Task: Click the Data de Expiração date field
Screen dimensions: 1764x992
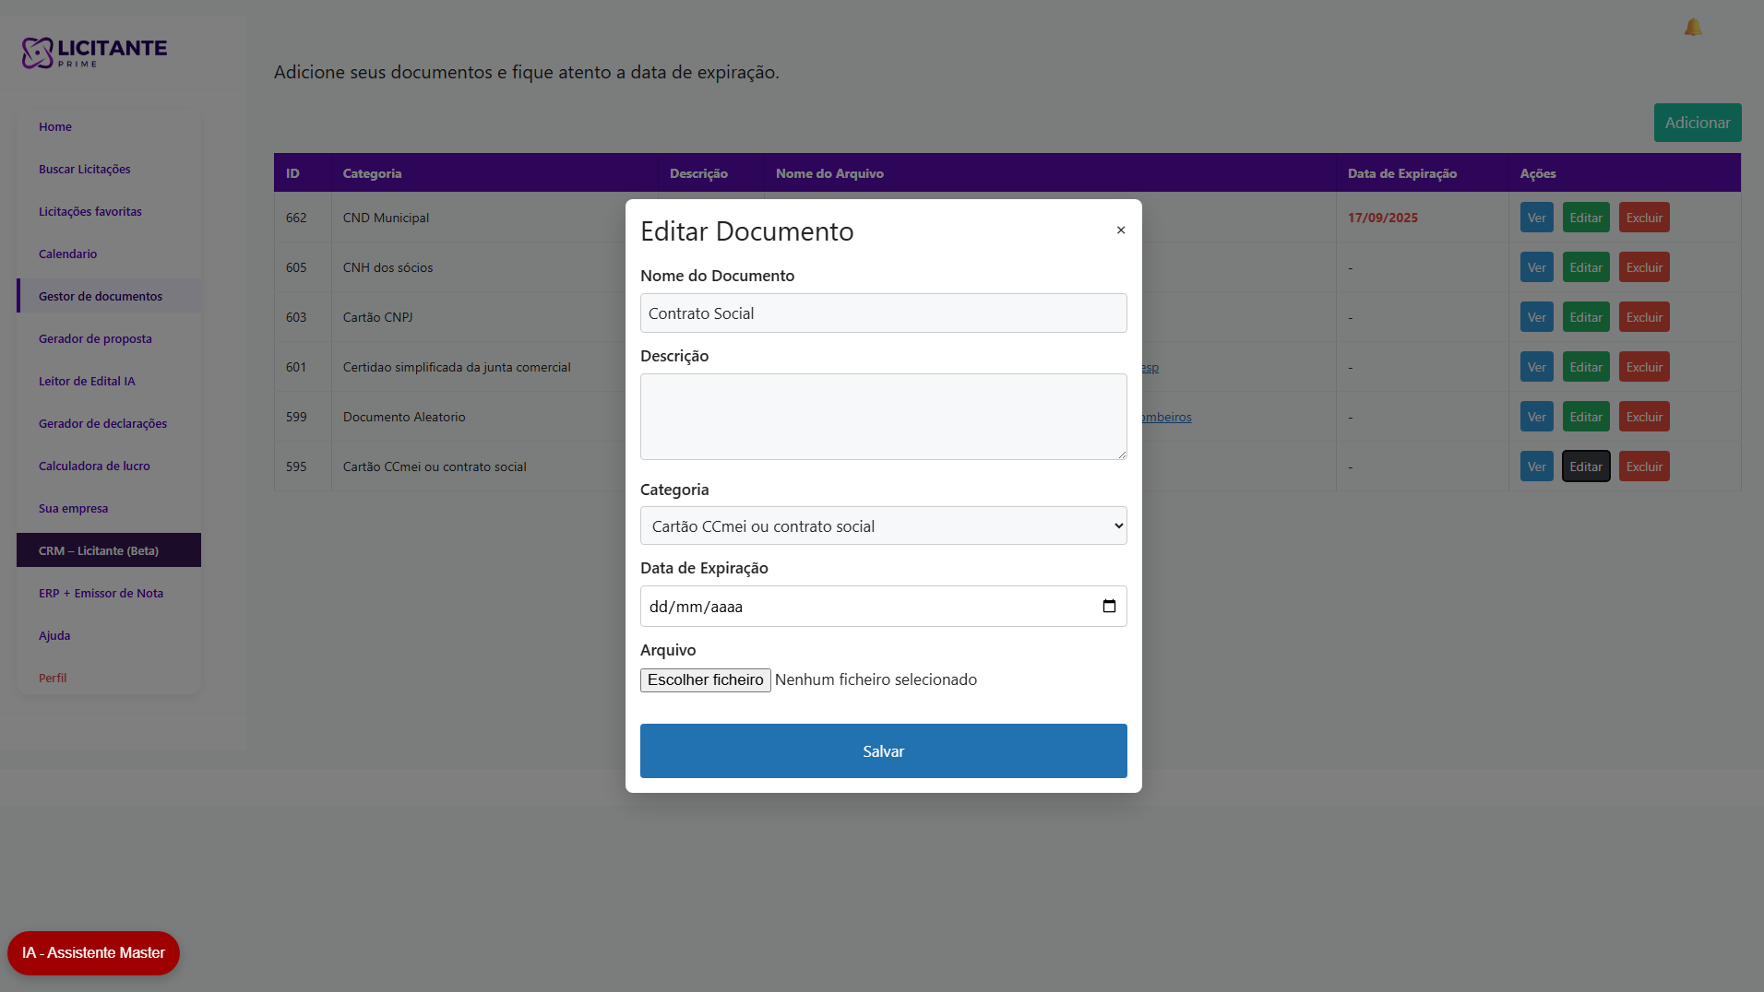Action: point(867,607)
